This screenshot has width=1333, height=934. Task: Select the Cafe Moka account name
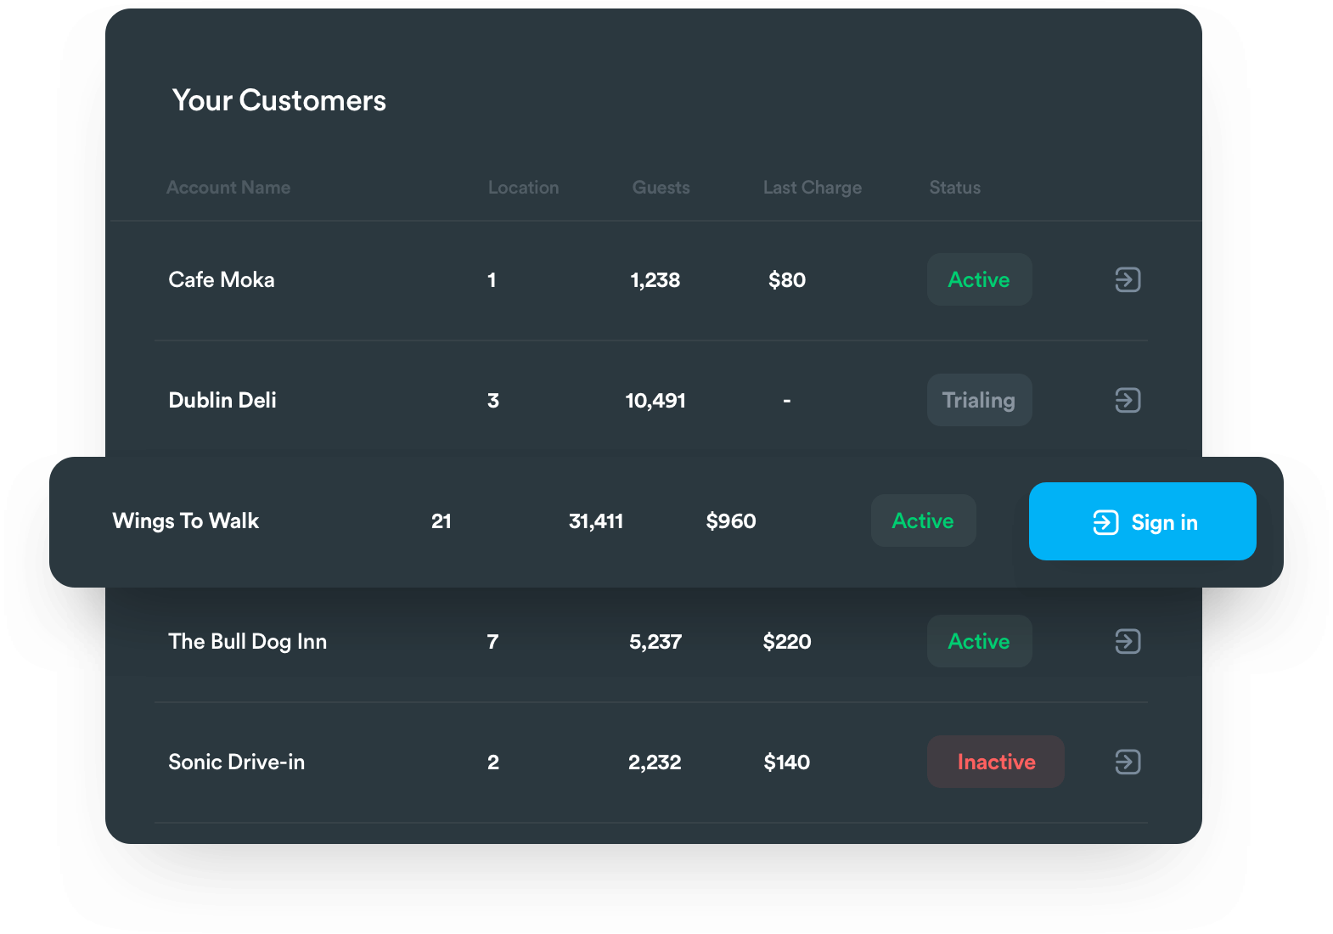coord(222,279)
